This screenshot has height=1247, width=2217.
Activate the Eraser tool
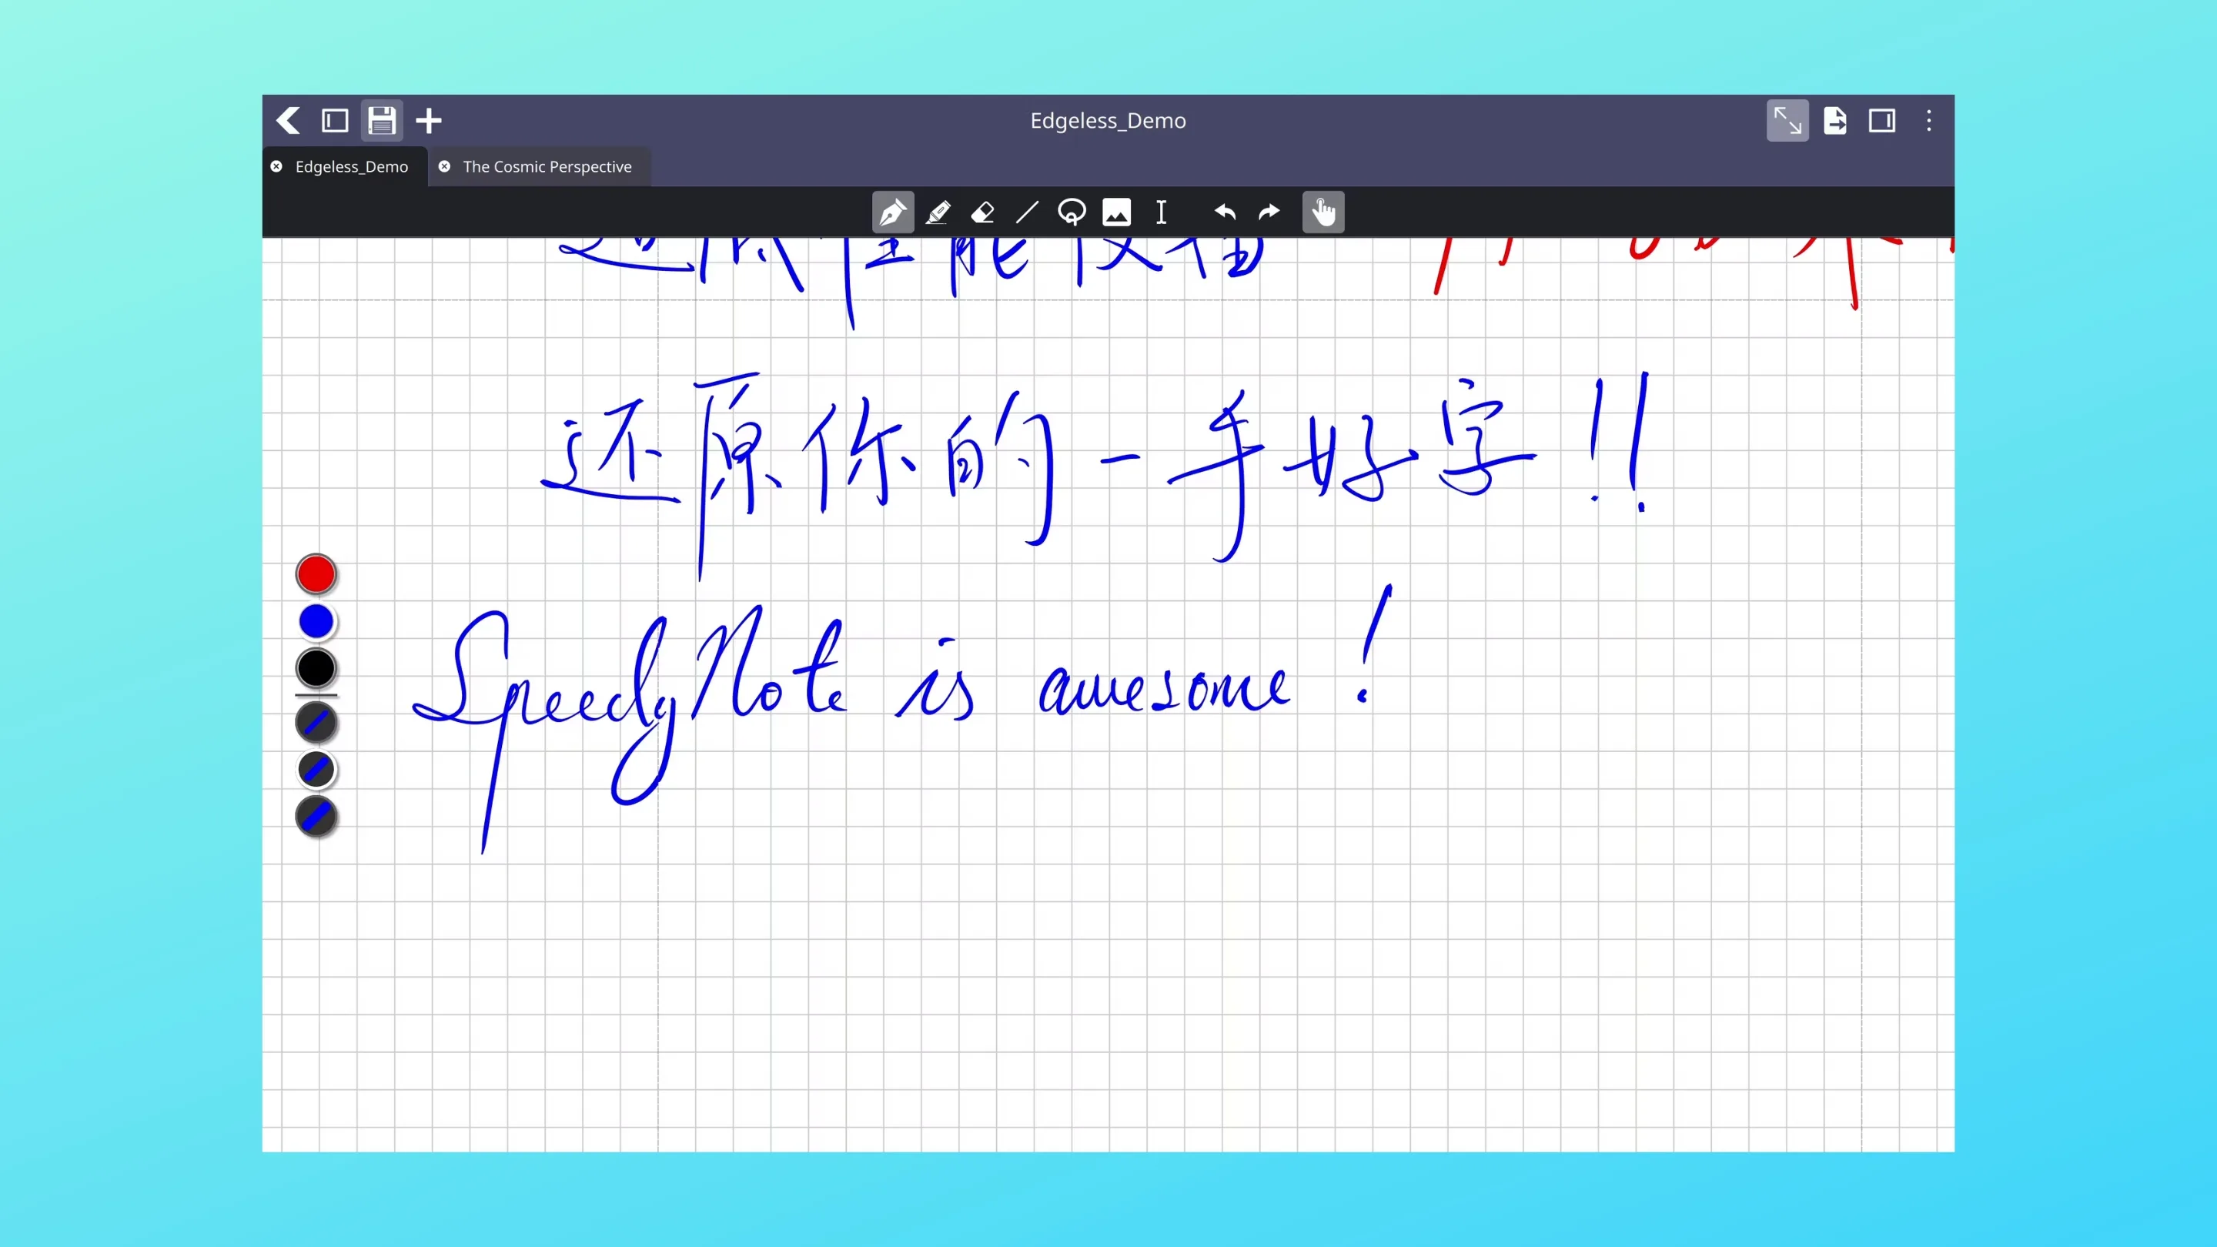pyautogui.click(x=983, y=212)
